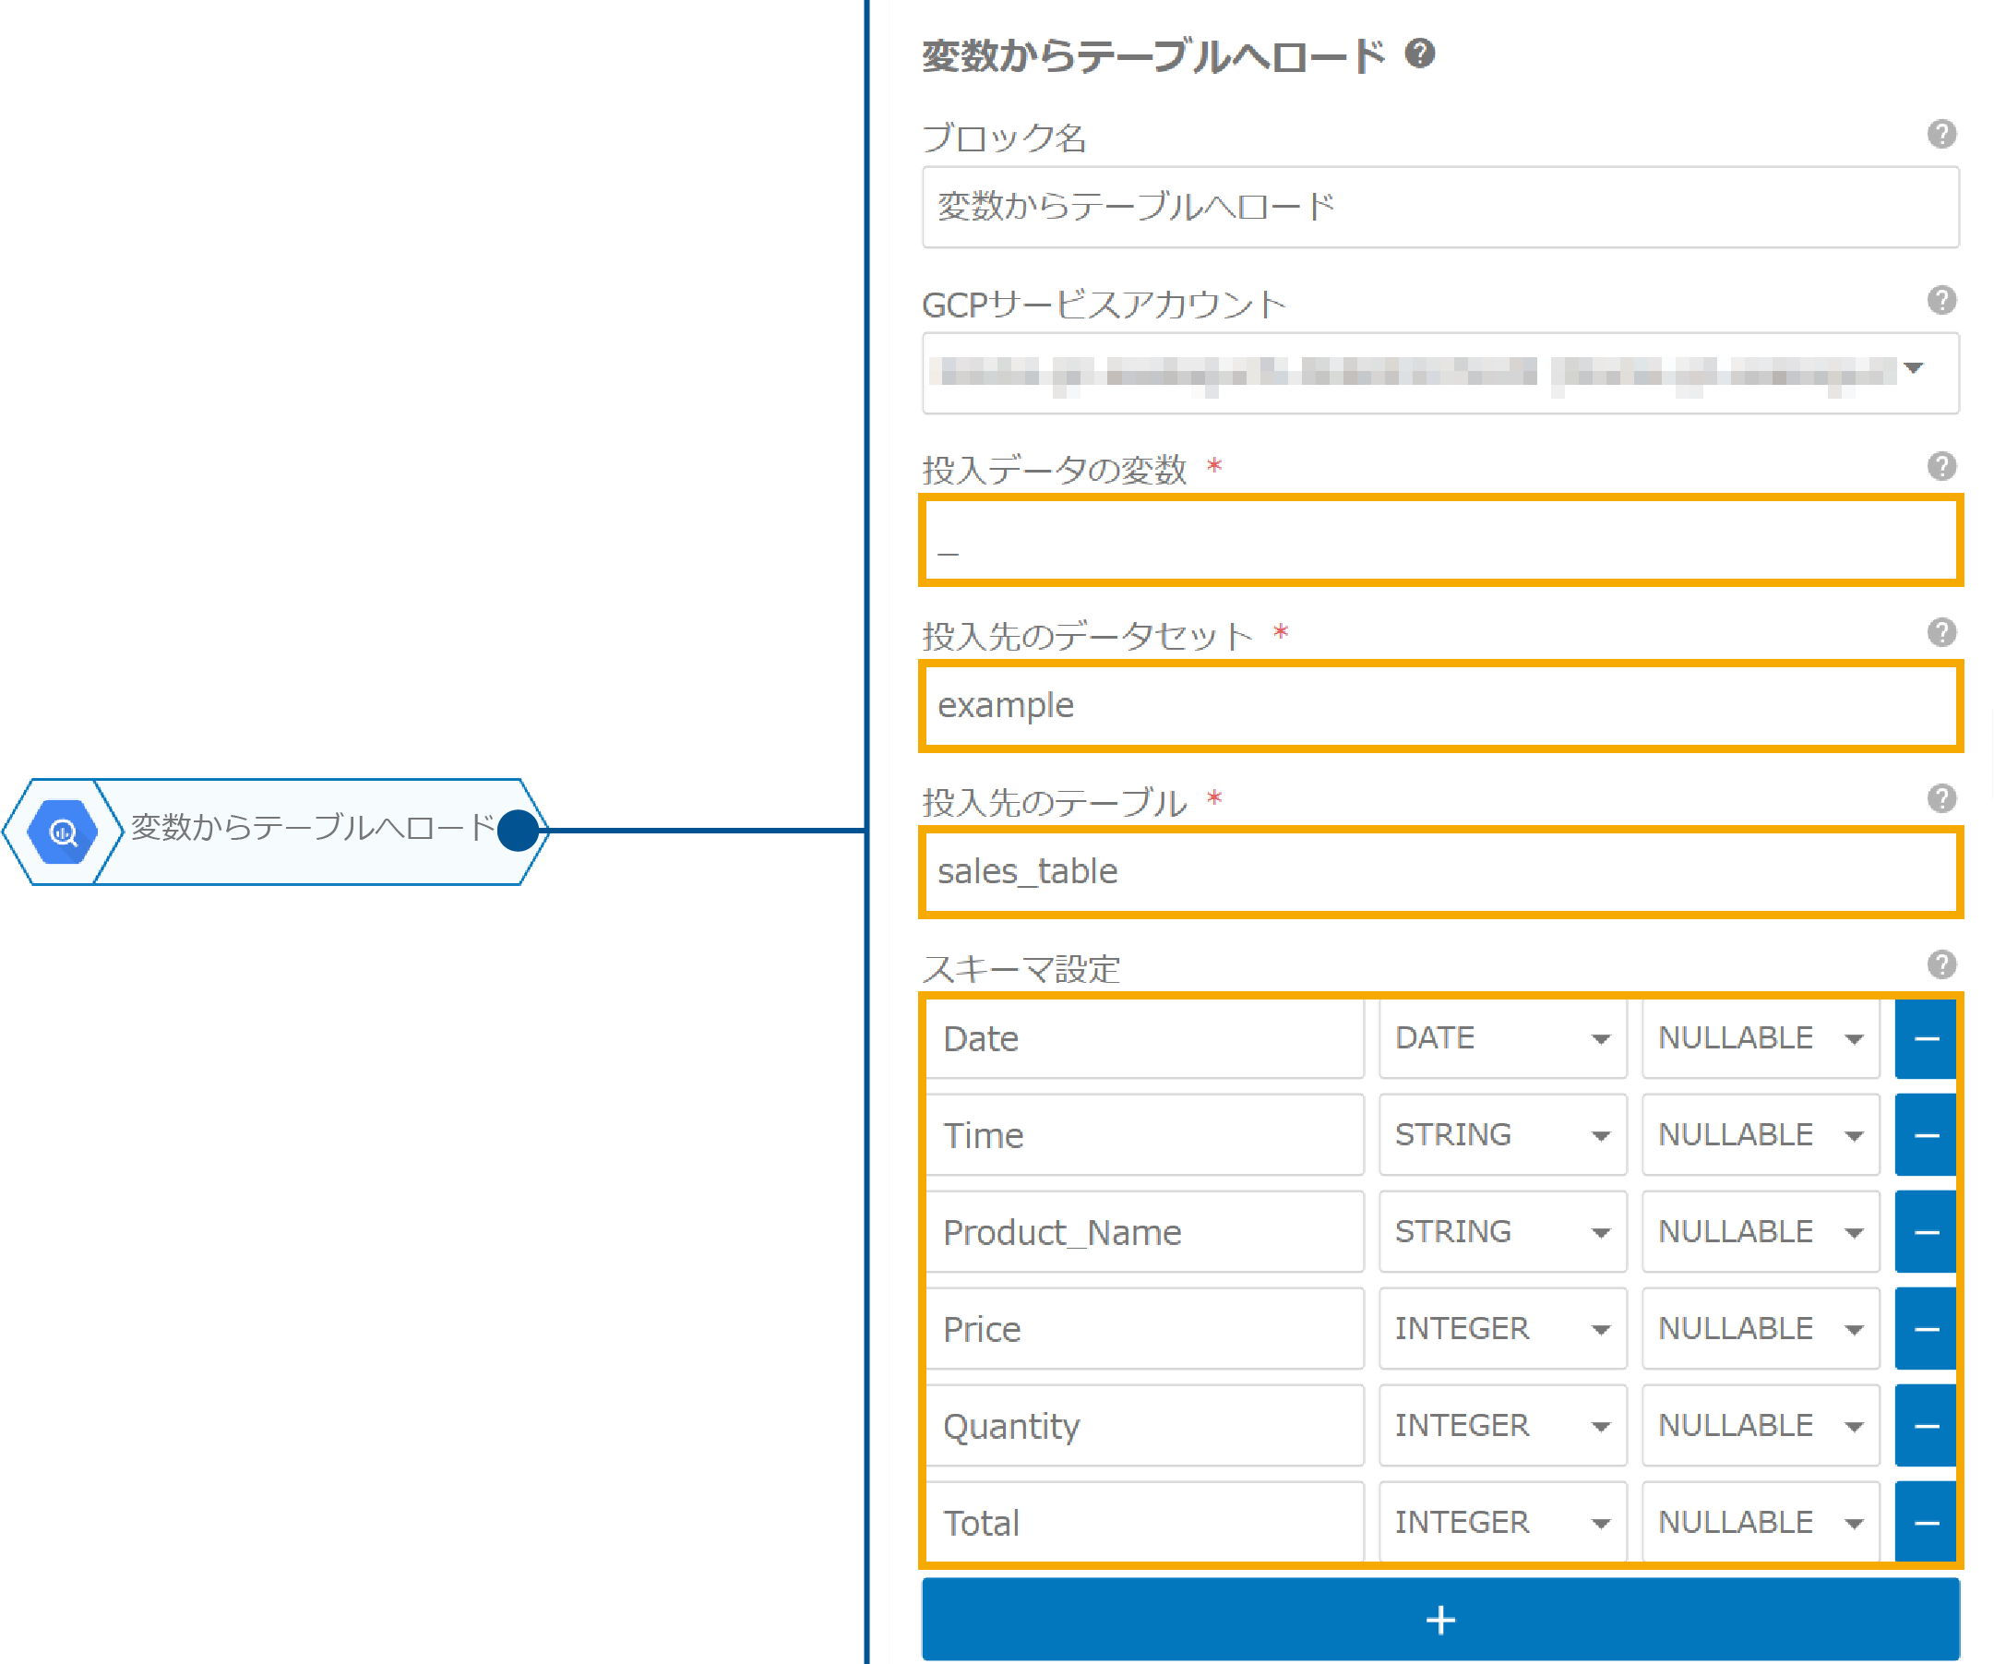Open the mode dropdown for Quantity column

tap(1761, 1427)
